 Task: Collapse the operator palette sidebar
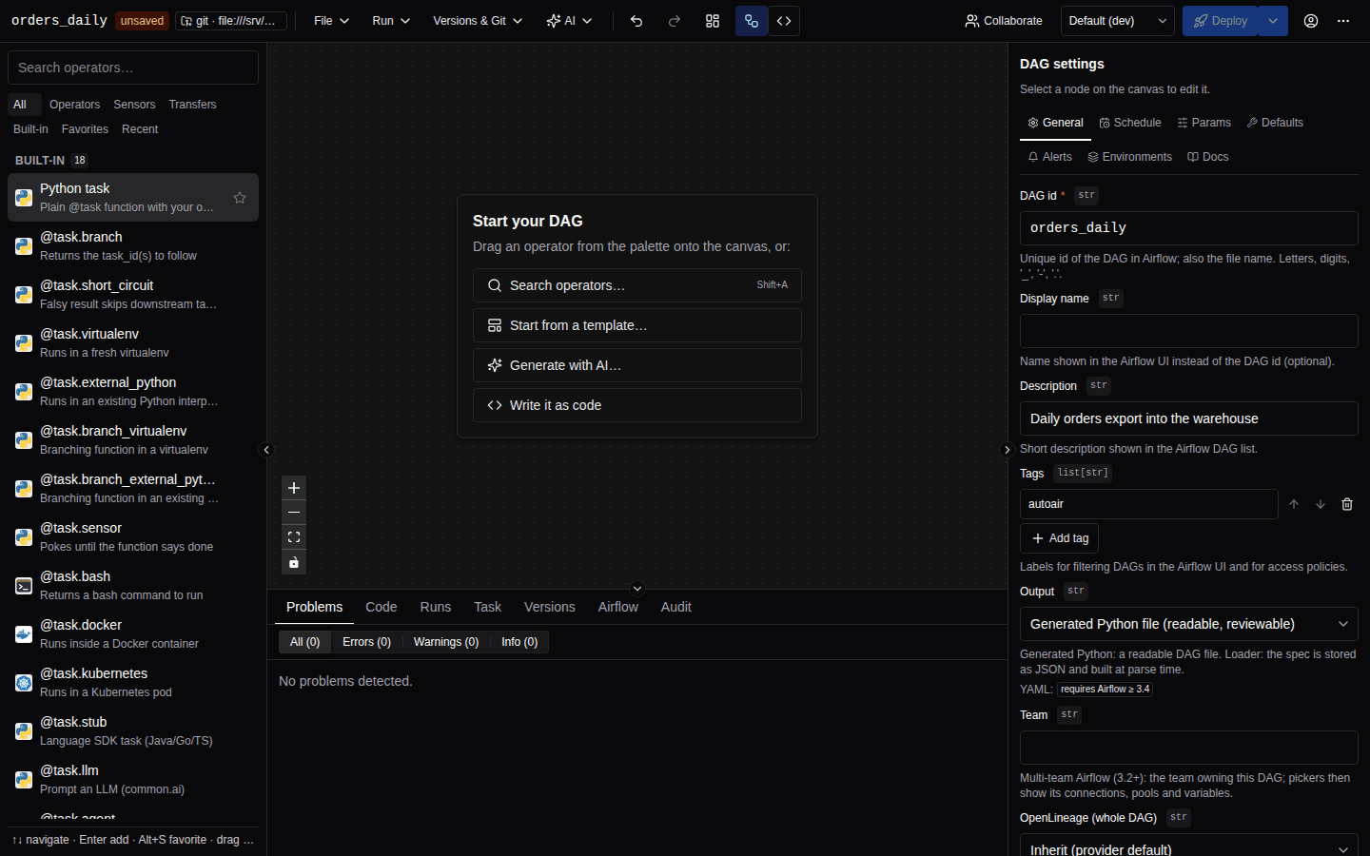(x=266, y=450)
